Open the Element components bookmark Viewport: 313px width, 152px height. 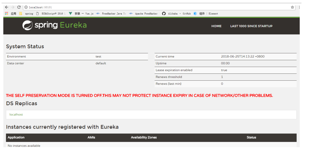click(206, 14)
